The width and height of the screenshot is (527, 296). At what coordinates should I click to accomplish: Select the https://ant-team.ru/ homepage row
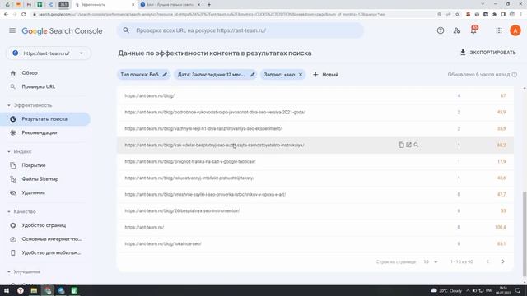coord(315,227)
